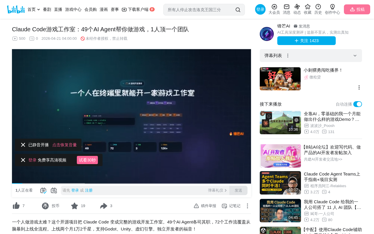Click 登录 in the danmaku input bar
Image resolution: width=374 pixels, height=234 pixels.
[75, 190]
